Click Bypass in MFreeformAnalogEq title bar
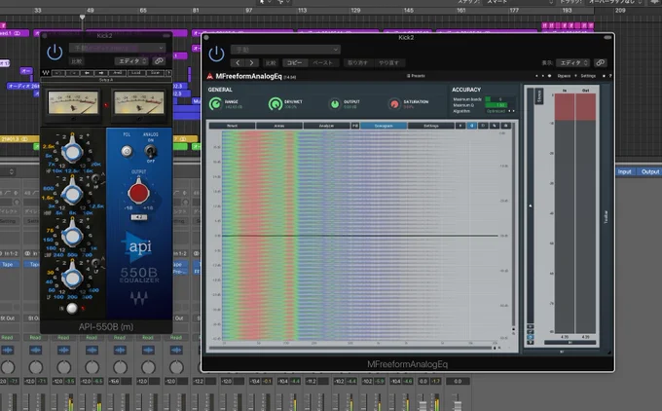The image size is (662, 411). click(x=564, y=76)
